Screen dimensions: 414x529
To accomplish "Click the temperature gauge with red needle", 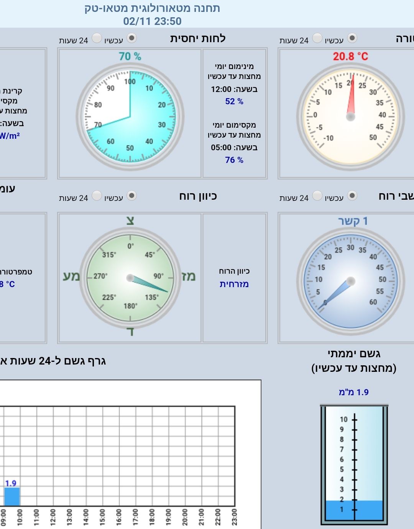I will [x=350, y=117].
